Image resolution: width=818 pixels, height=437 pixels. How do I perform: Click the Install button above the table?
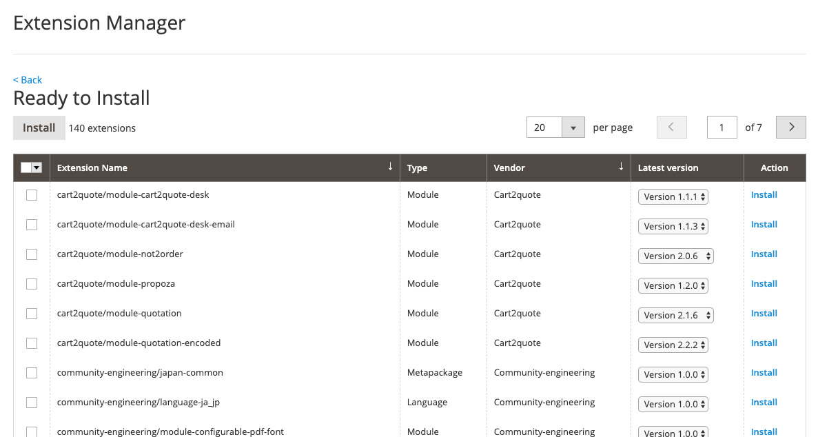39,128
